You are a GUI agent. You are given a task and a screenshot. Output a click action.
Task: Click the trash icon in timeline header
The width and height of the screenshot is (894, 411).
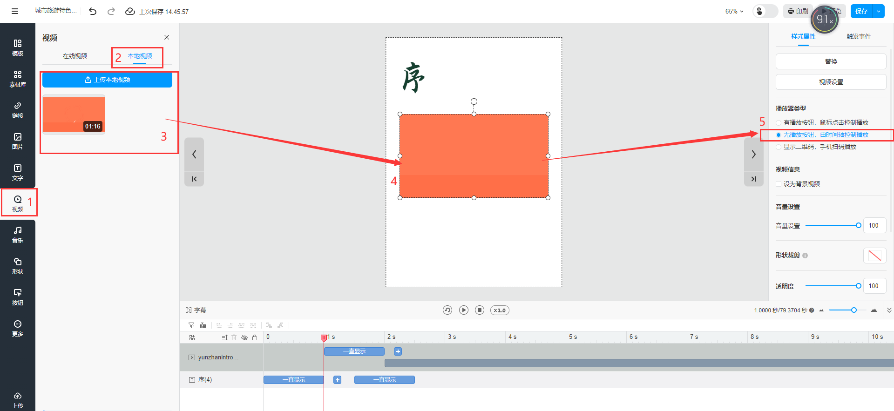click(234, 337)
